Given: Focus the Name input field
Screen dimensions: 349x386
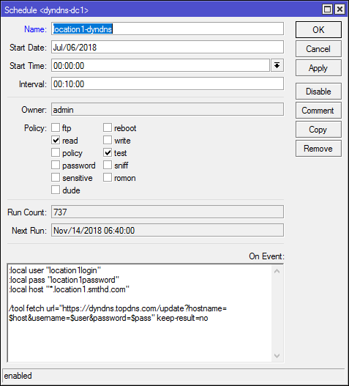Looking at the screenshot, I should click(x=168, y=29).
